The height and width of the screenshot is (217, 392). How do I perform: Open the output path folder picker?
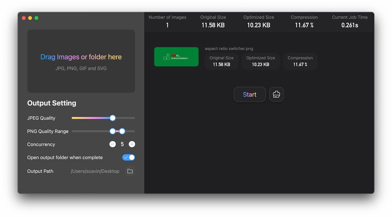(130, 171)
